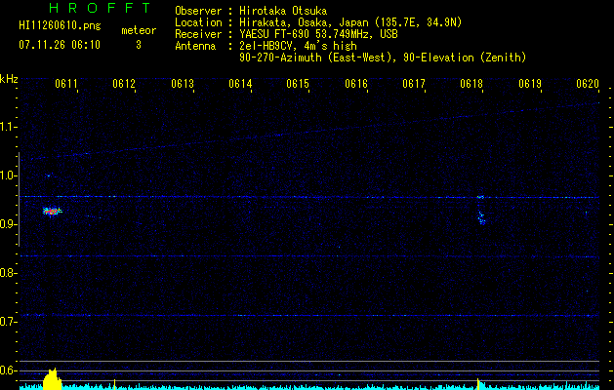This screenshot has height=390, width=614.
Task: Click the yellow power spike at 0611
Action: 52,379
